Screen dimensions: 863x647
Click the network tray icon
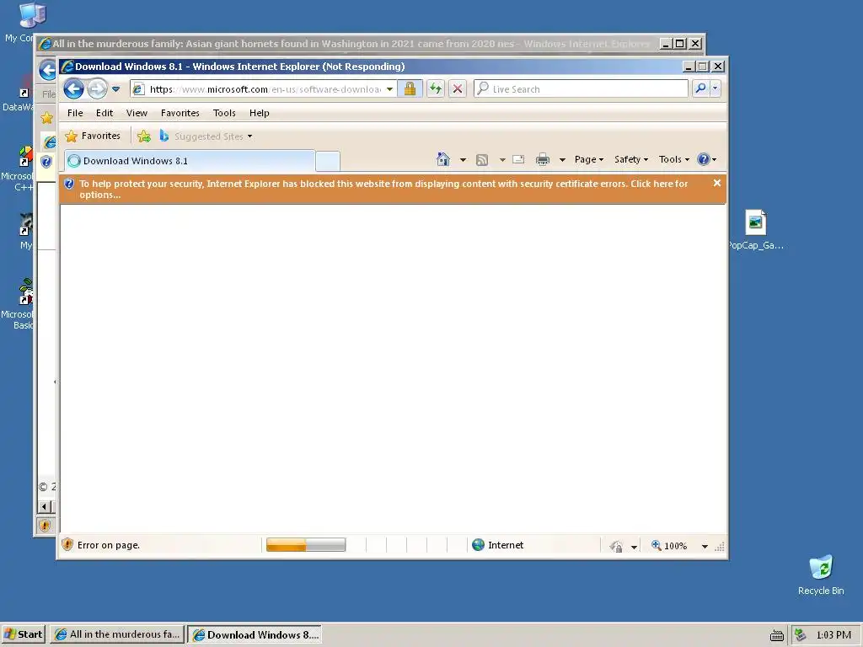pyautogui.click(x=801, y=635)
